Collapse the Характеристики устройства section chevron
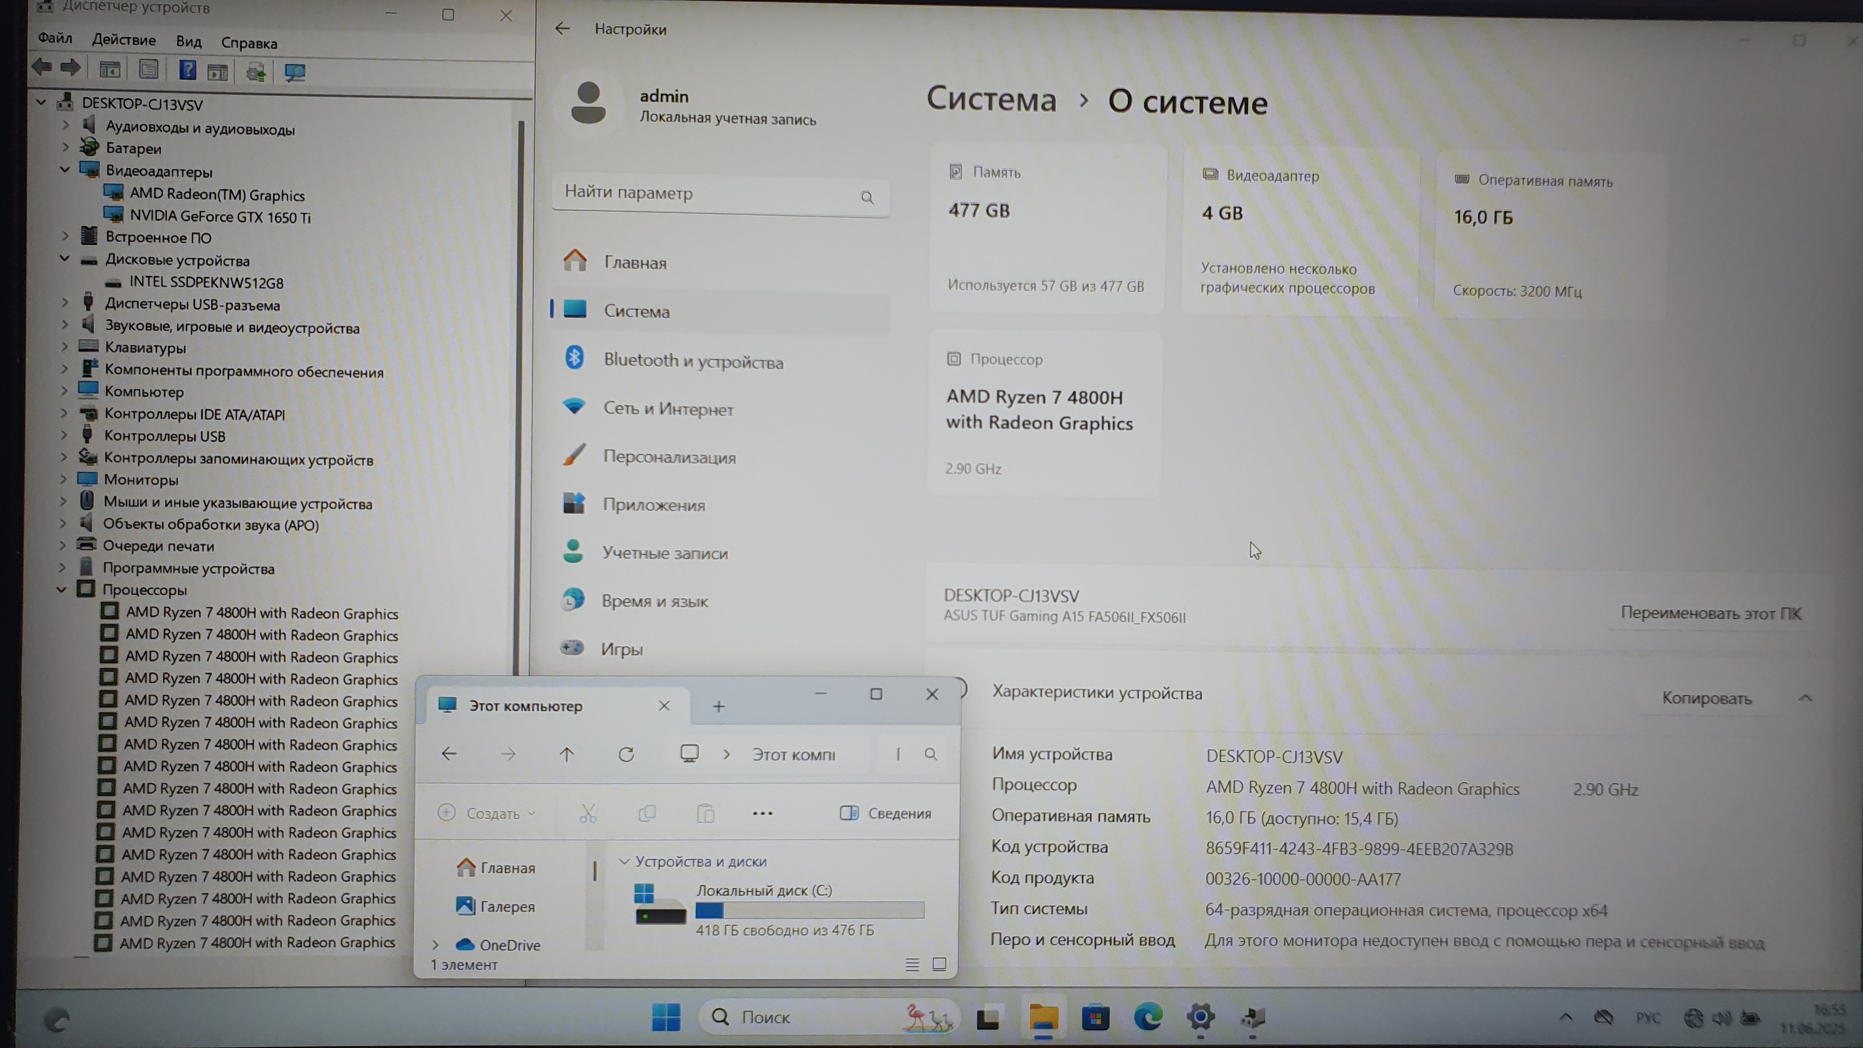Image resolution: width=1863 pixels, height=1048 pixels. [1805, 698]
